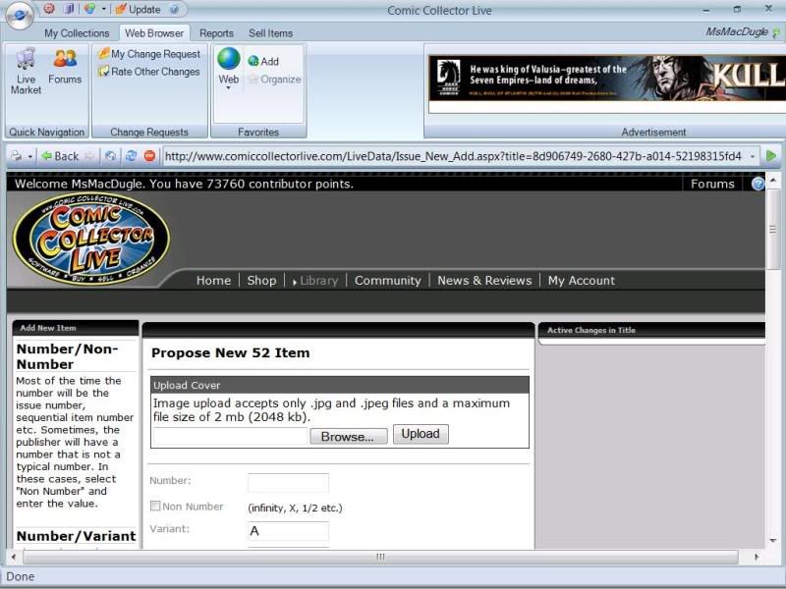
Task: Open Community in site navigation
Action: 387,281
